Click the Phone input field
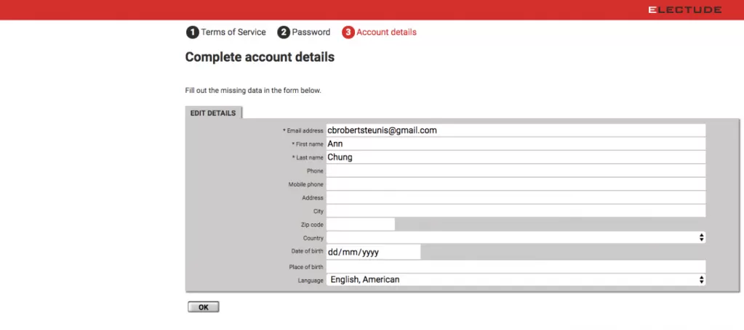 tap(515, 170)
